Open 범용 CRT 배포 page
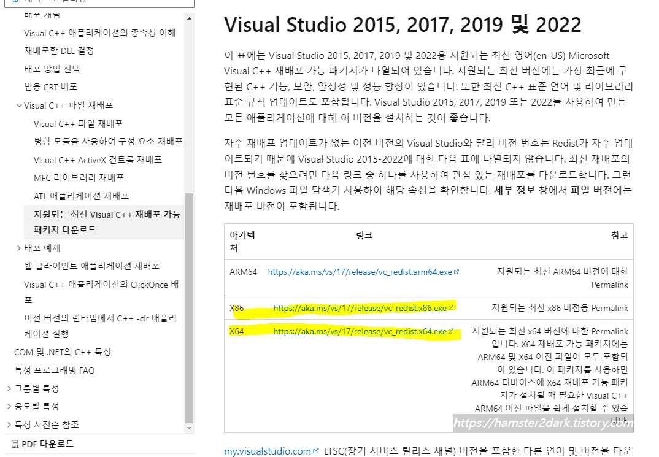The image size is (659, 457). click(x=50, y=87)
